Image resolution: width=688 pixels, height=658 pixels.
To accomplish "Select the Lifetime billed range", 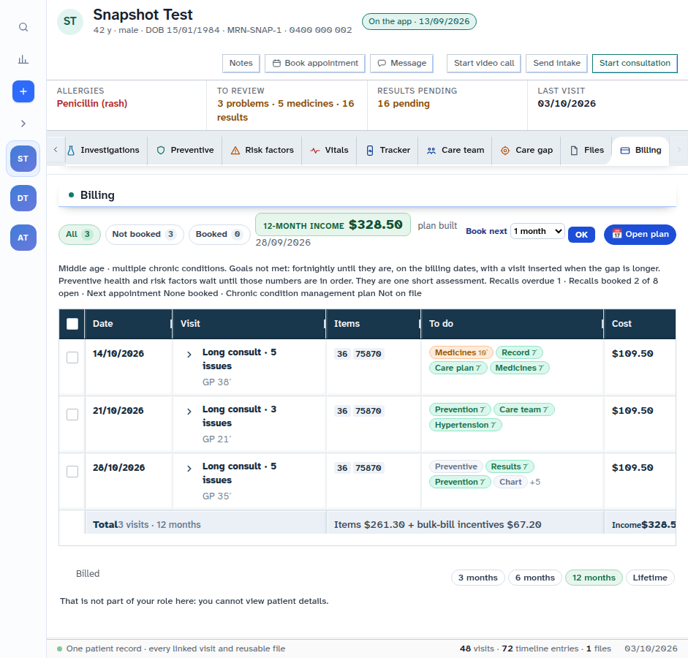I will tap(650, 578).
